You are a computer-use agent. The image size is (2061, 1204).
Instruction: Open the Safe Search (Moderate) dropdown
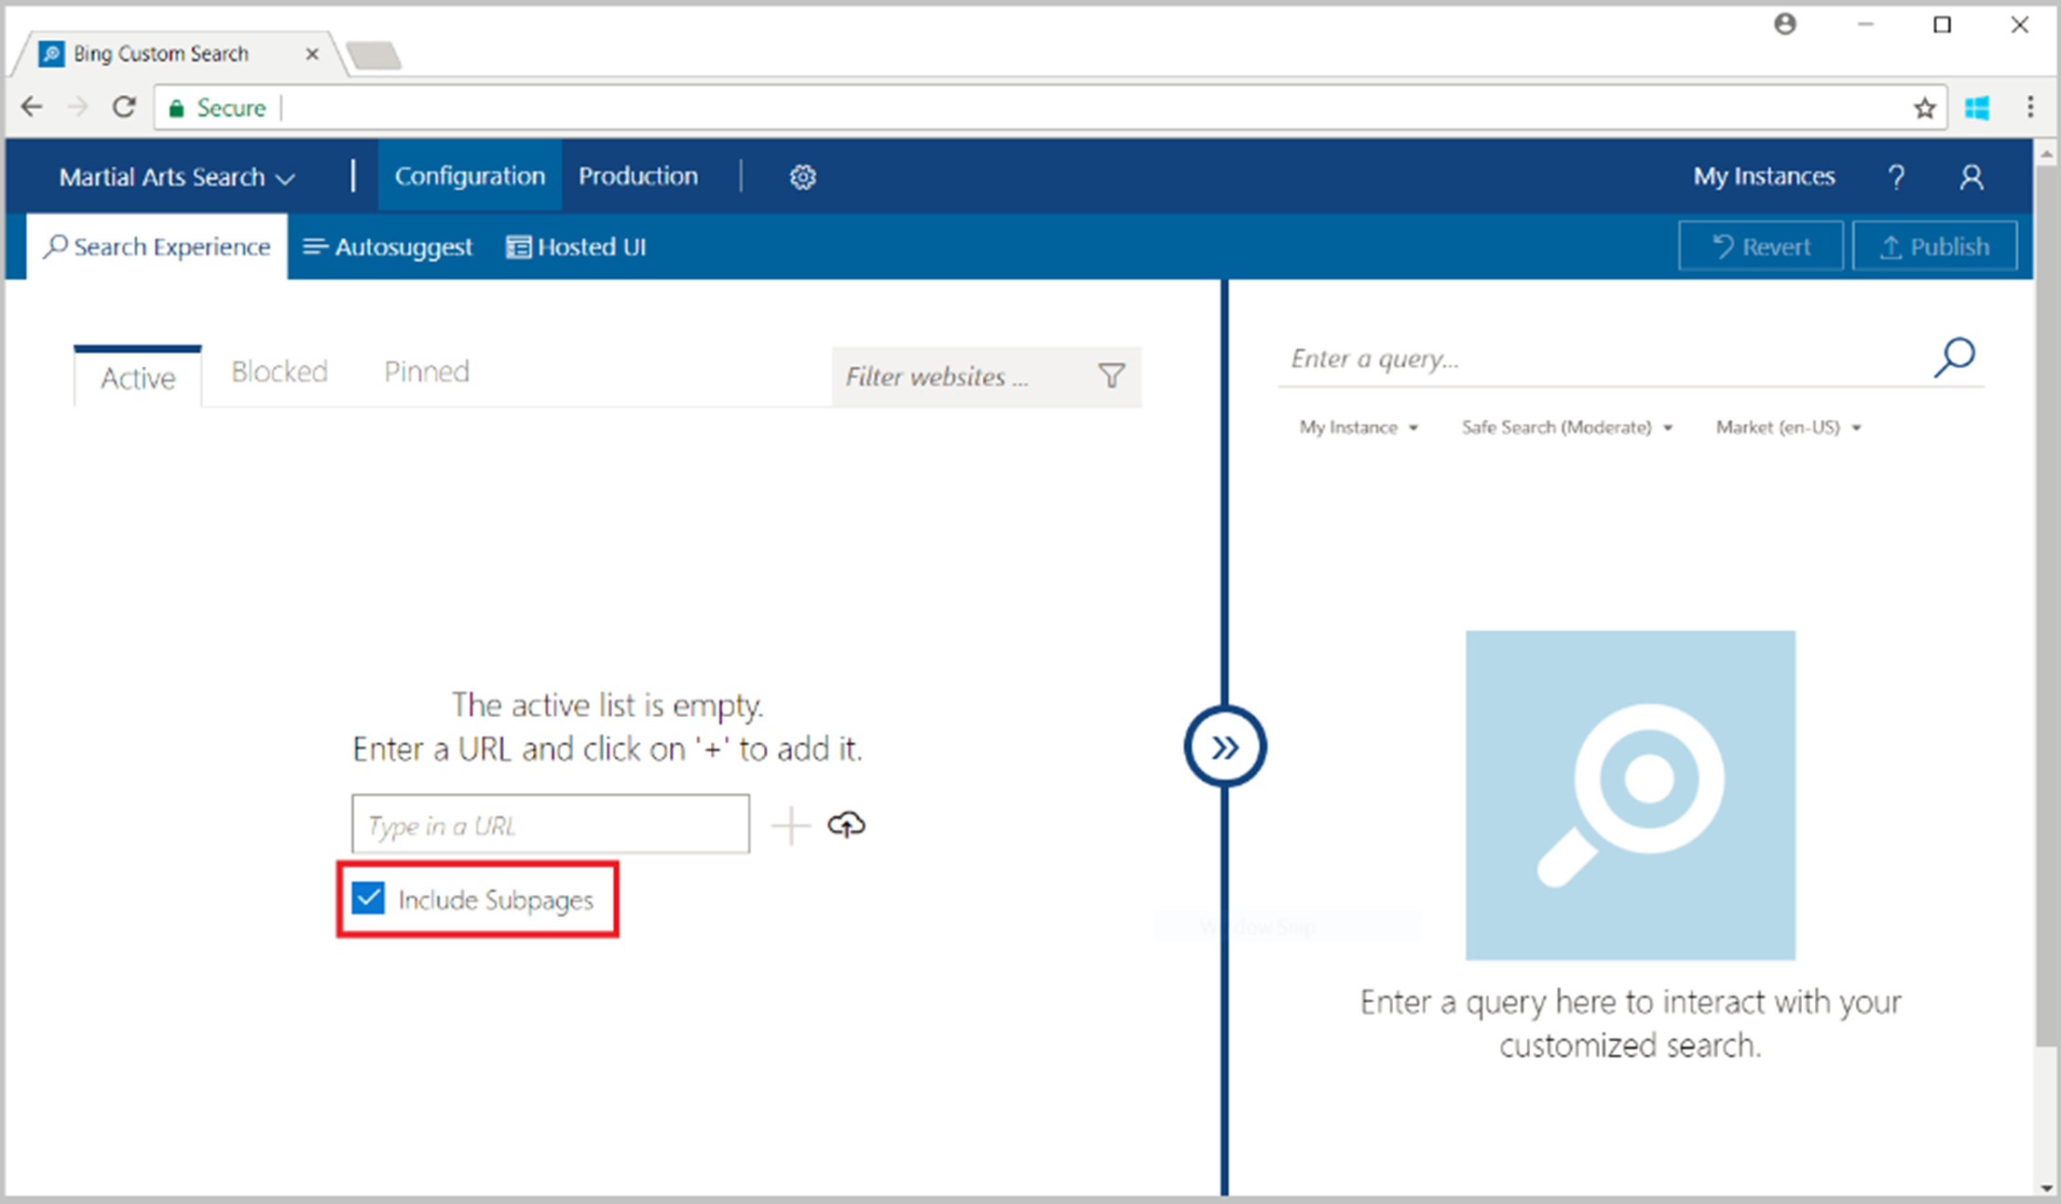(1566, 427)
